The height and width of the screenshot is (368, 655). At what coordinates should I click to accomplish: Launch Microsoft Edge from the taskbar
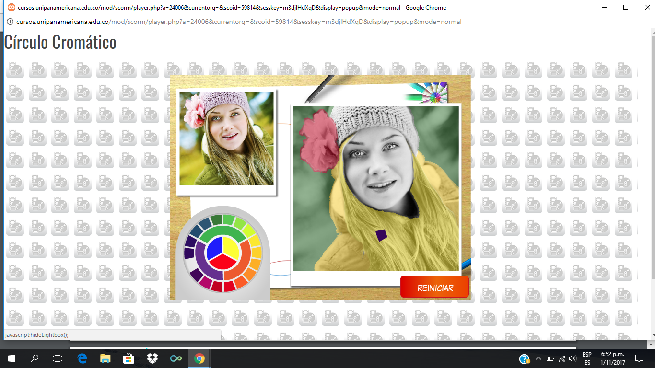(82, 358)
